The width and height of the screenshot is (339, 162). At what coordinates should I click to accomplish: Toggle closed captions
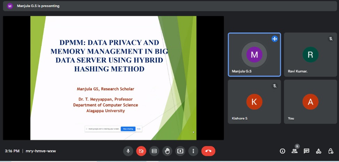[x=154, y=151]
